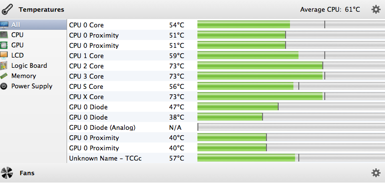The height and width of the screenshot is (183, 385).
Task: Select the All category
Action: (x=33, y=25)
